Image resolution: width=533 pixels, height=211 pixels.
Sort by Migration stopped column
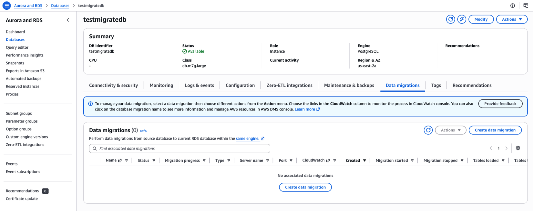462,161
